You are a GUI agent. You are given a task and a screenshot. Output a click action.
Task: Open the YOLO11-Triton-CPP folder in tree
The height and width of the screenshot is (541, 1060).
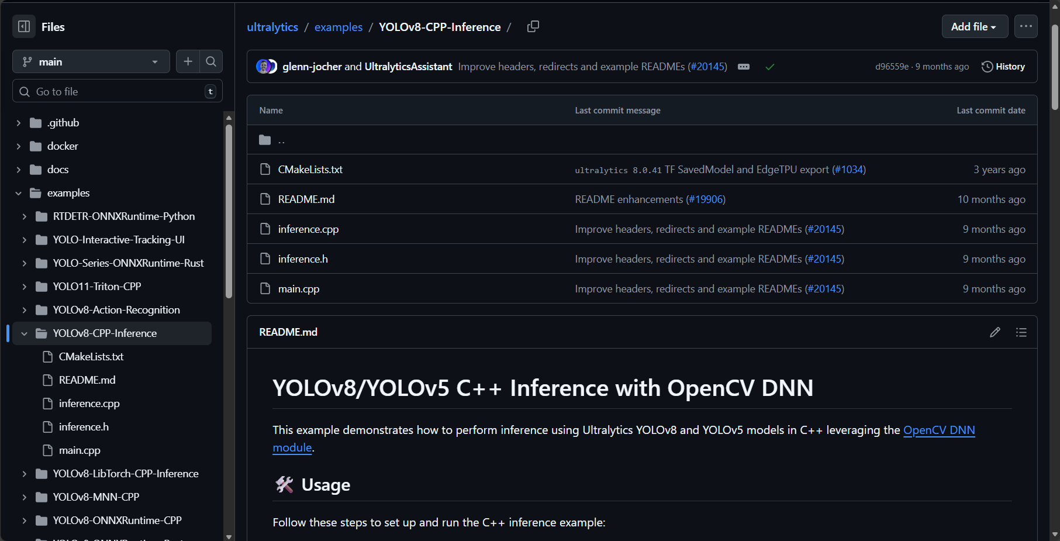(x=97, y=287)
